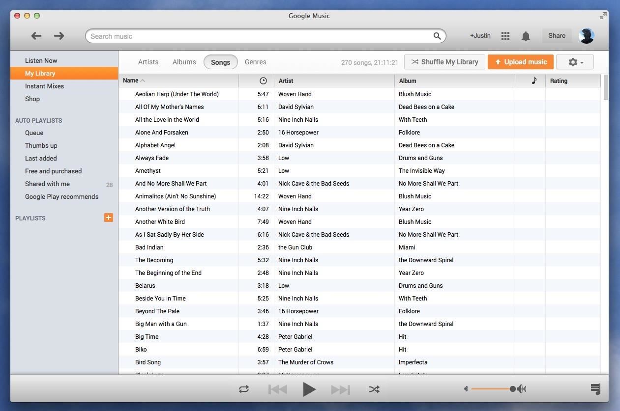Select song Alone And Forsaken
Viewport: 620px width, 411px height.
tap(162, 132)
